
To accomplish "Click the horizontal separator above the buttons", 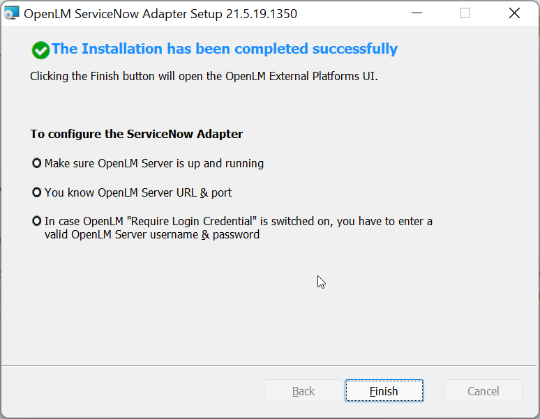I will pyautogui.click(x=269, y=365).
